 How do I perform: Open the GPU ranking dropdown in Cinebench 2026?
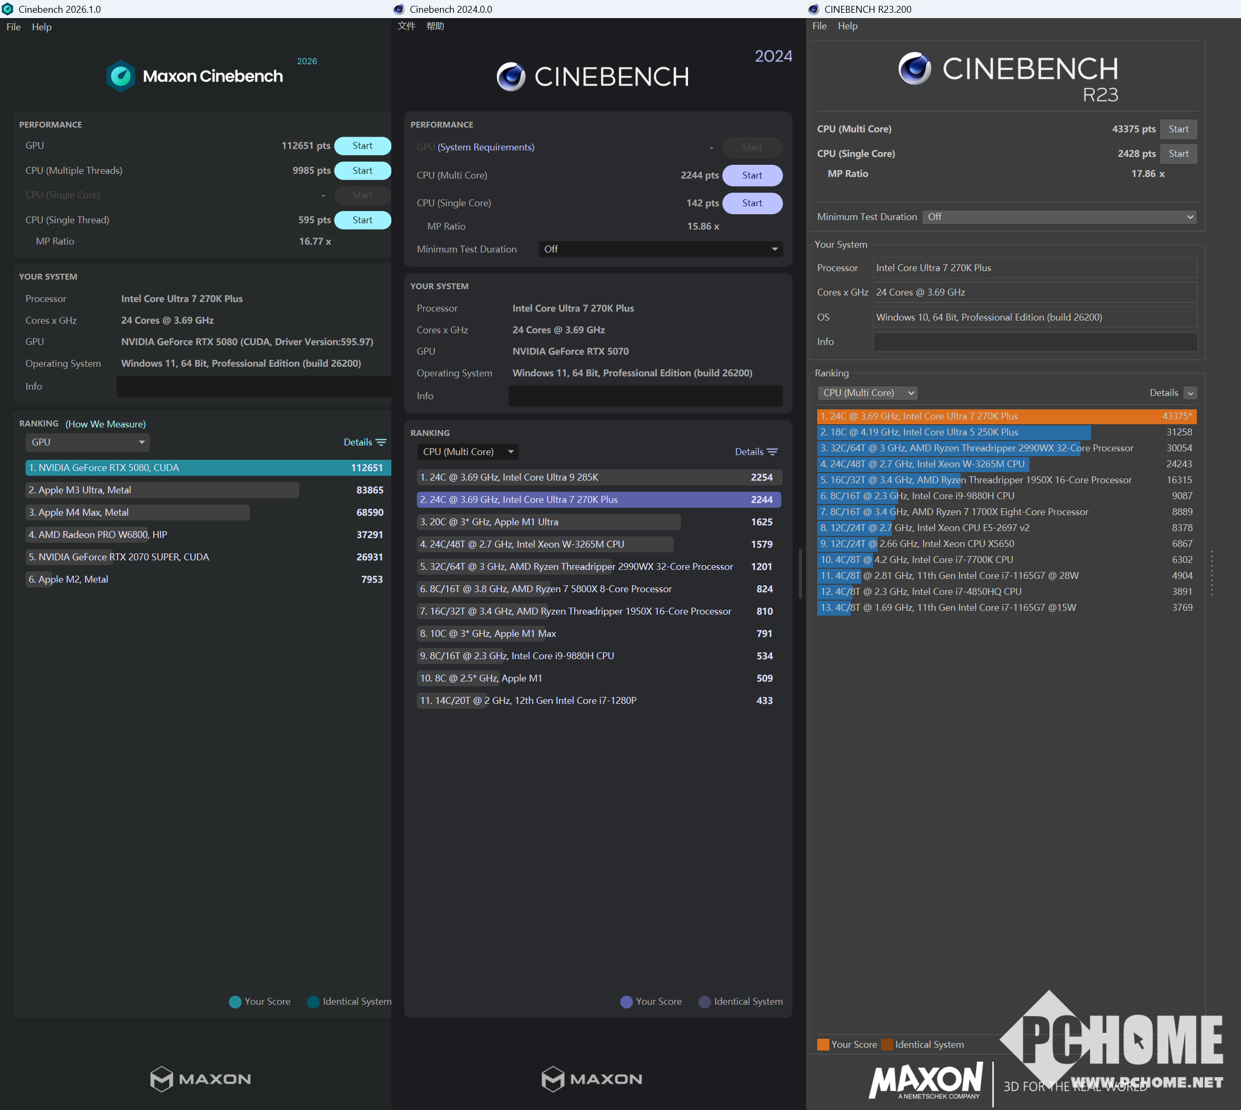coord(87,442)
